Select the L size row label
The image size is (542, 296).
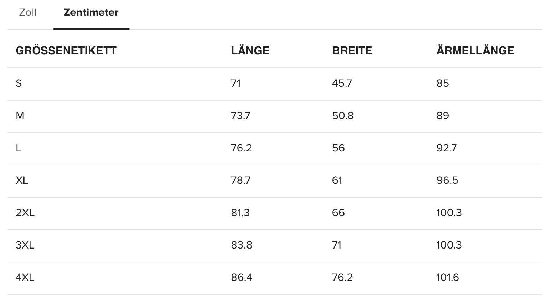[x=18, y=148]
